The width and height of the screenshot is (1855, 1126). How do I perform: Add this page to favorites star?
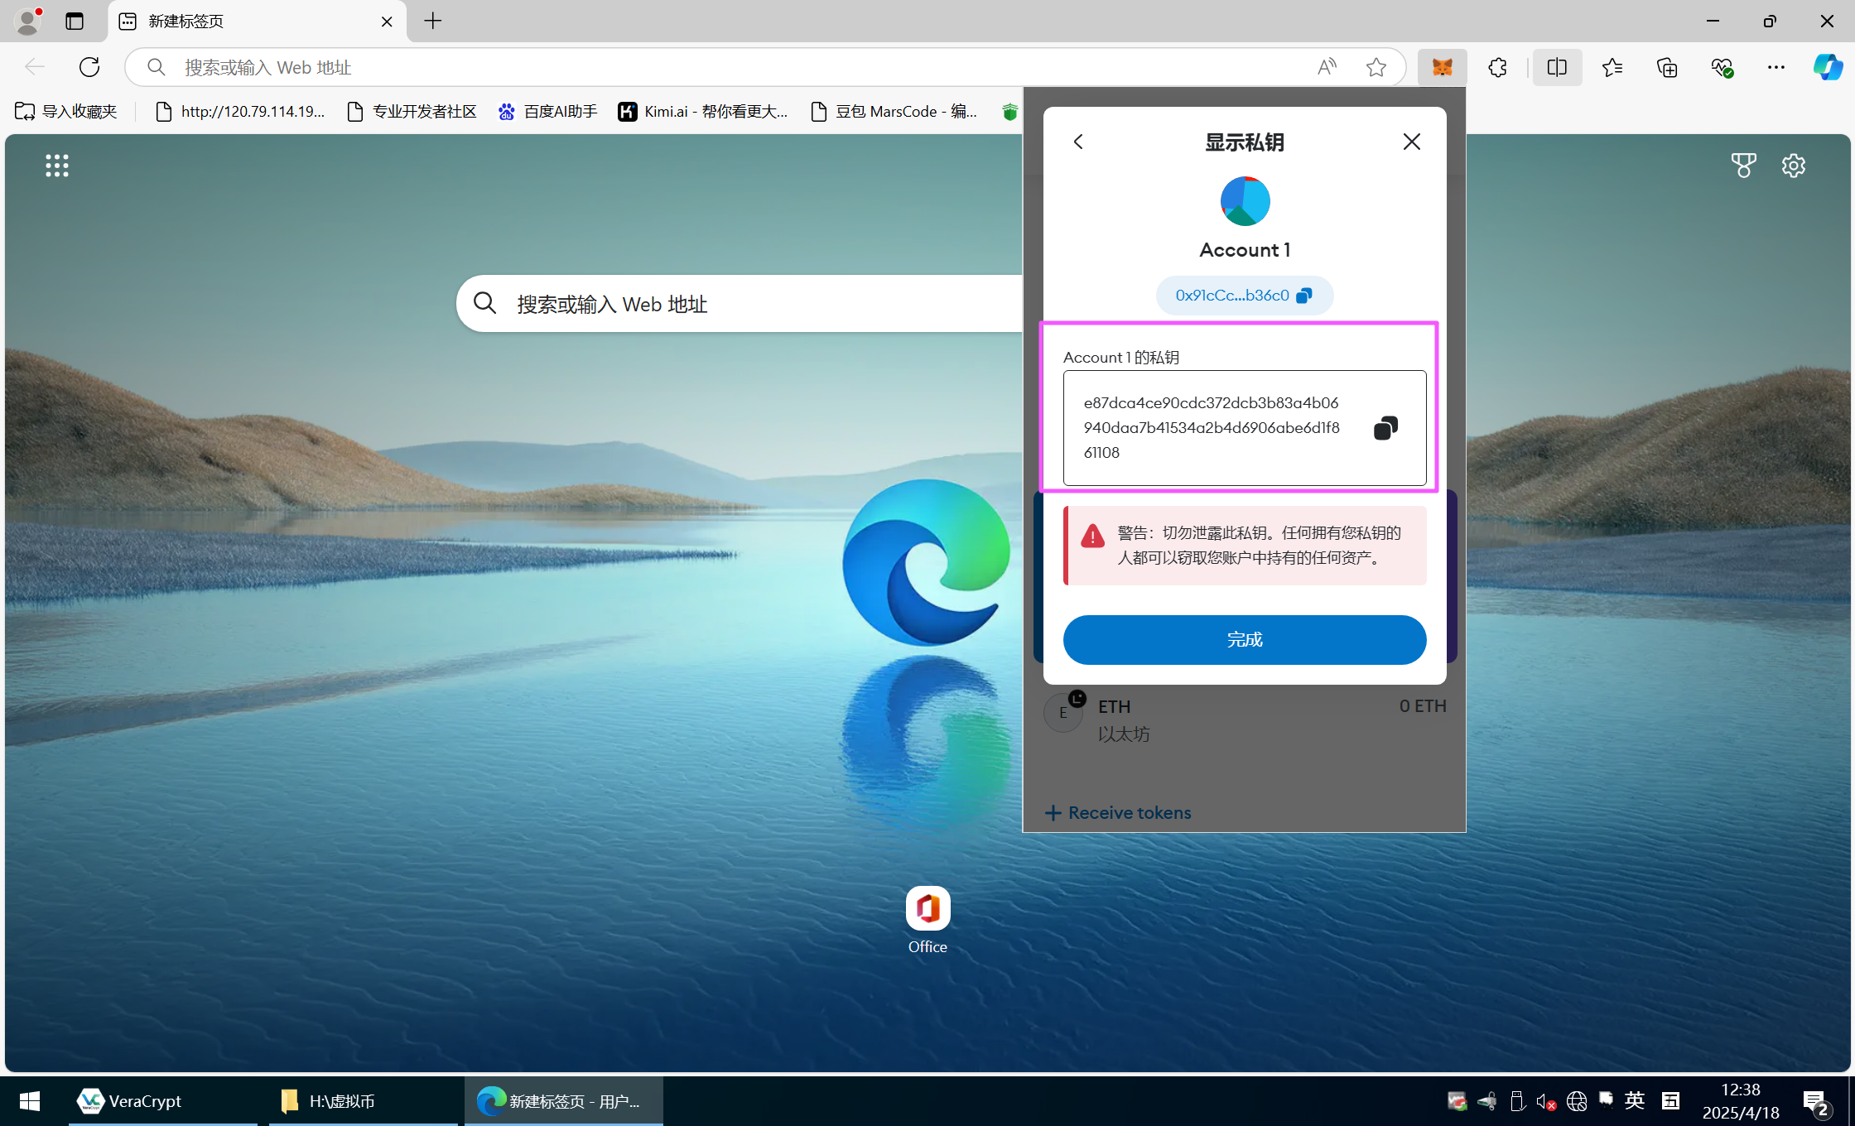click(1376, 67)
